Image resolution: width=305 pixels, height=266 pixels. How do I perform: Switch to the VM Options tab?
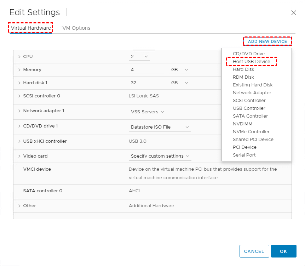click(x=76, y=28)
